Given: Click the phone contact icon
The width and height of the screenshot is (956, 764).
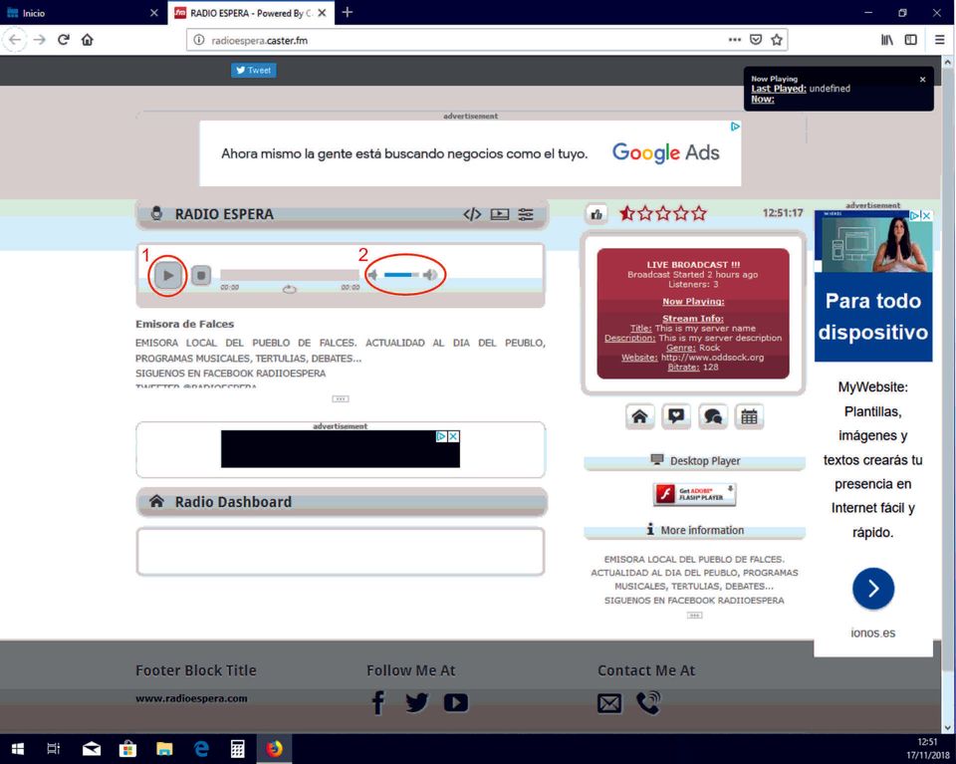Looking at the screenshot, I should (648, 702).
